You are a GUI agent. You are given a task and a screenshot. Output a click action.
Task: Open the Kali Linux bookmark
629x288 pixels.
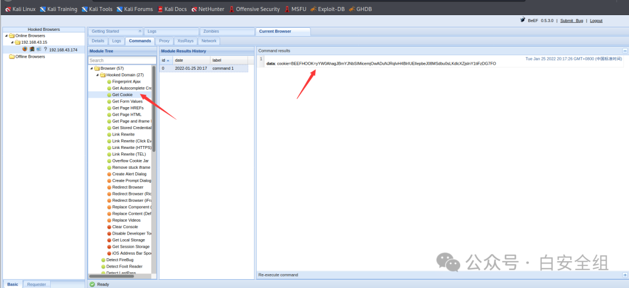point(20,9)
